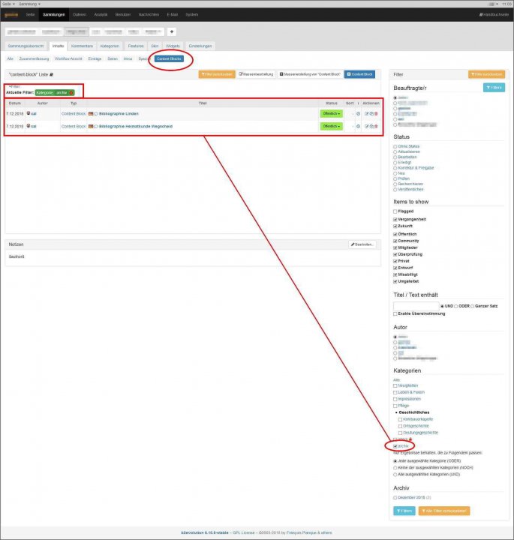Screen dimensions: 514x540
Task: Click the Titel / Text enthält input field
Action: [x=416, y=306]
